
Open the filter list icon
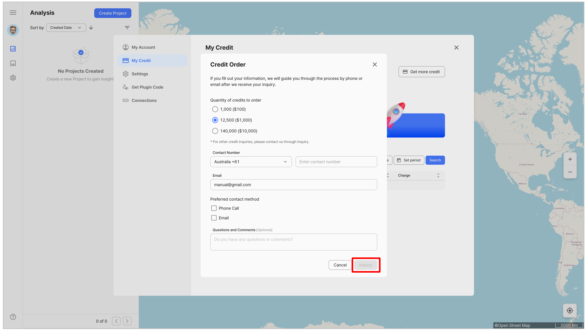click(x=127, y=28)
